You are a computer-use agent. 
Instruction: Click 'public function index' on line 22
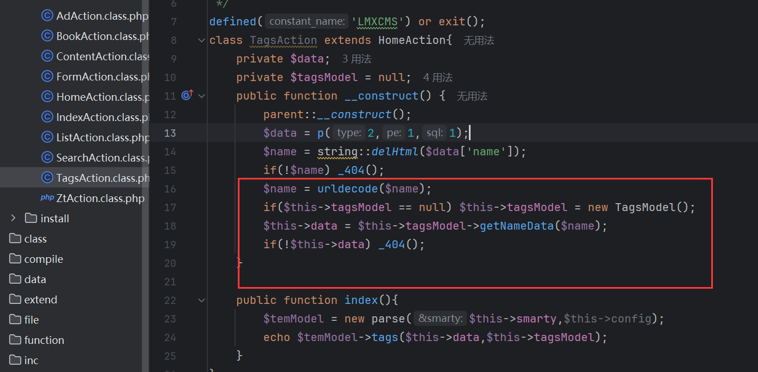[307, 300]
